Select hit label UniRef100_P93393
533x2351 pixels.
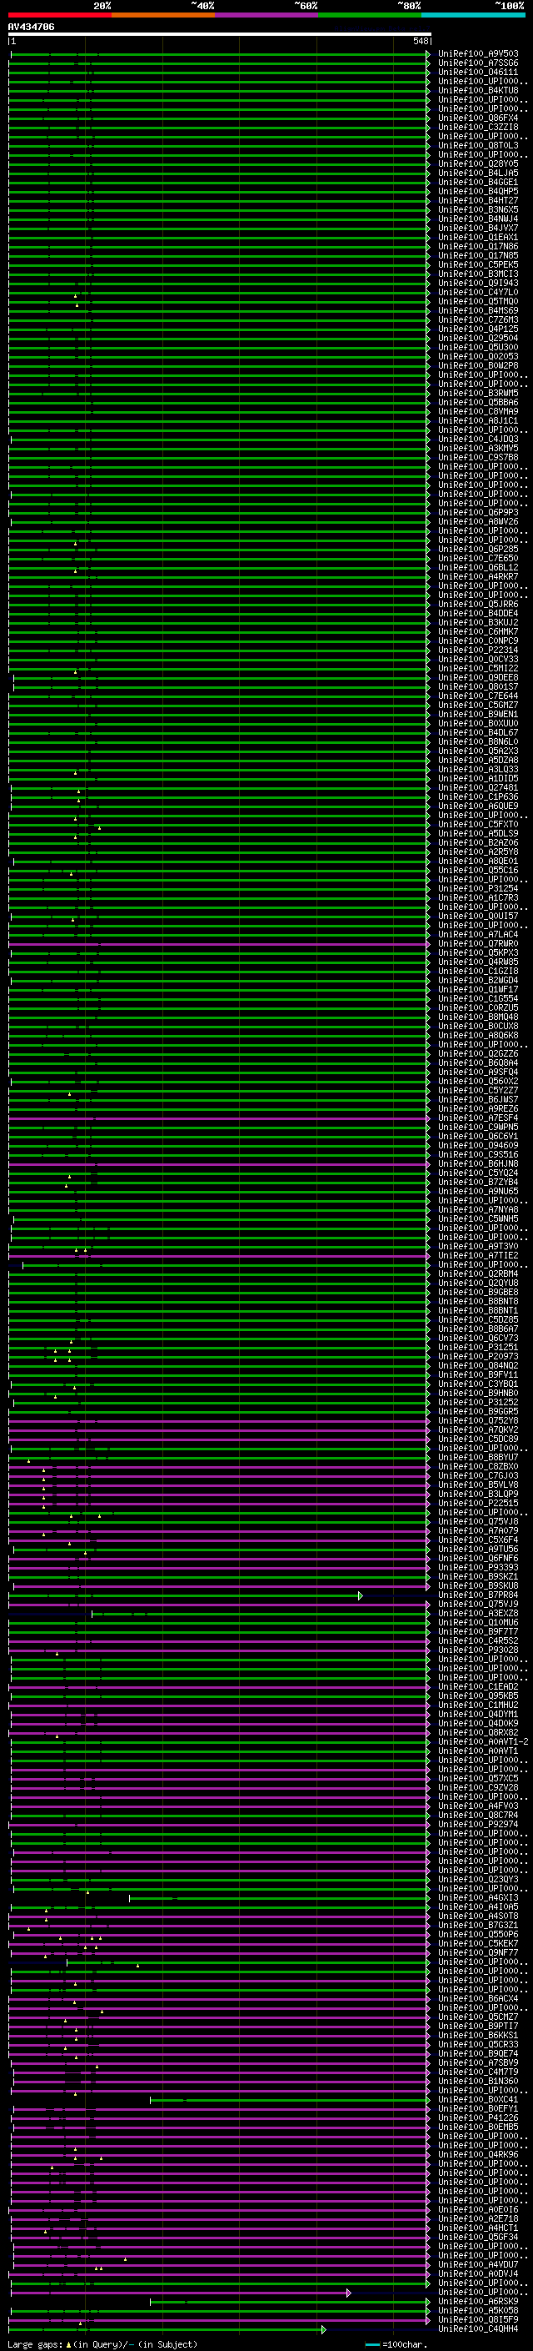coord(478,1567)
